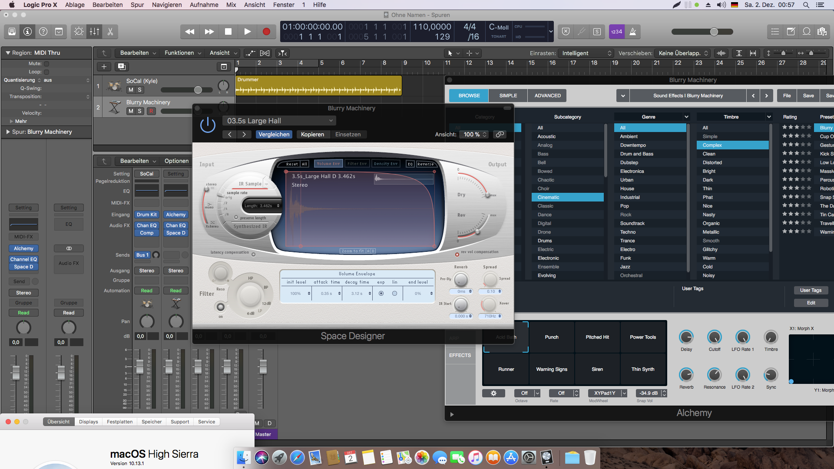Click the Record button in transport
This screenshot has width=834, height=469.
click(266, 32)
